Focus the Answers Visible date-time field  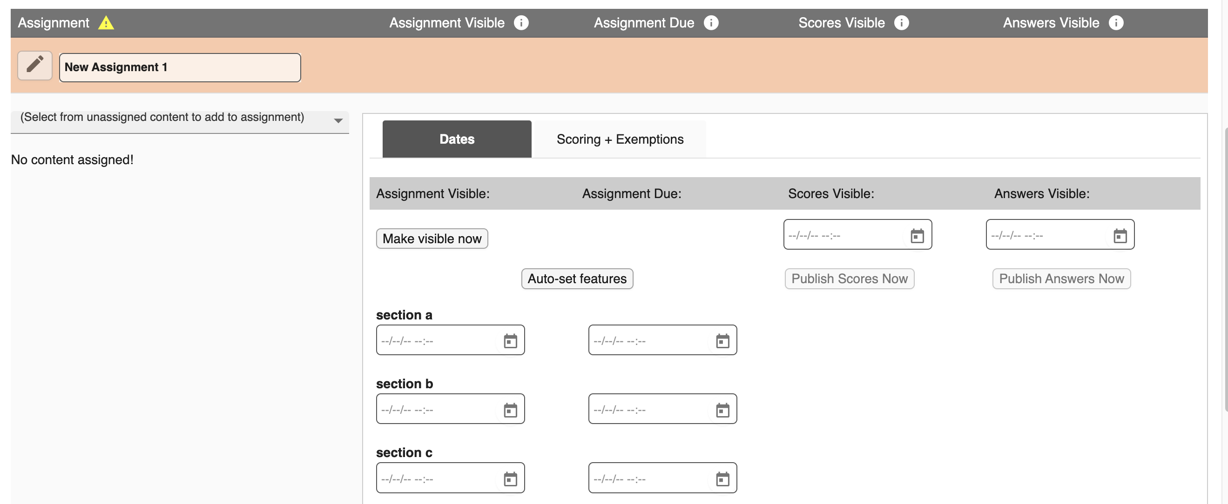[x=1060, y=234]
